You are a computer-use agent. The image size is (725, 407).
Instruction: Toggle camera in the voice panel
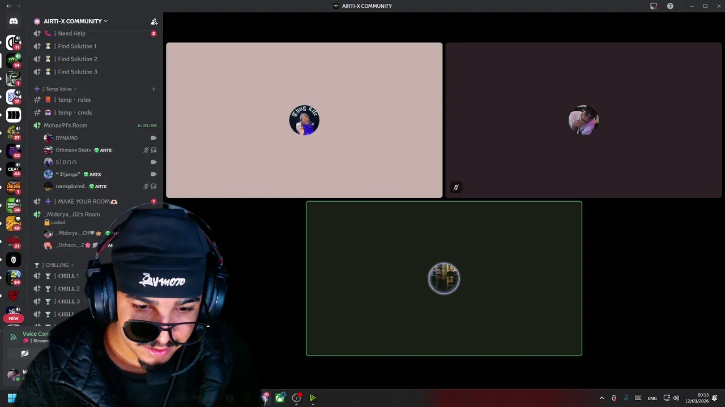click(x=25, y=354)
